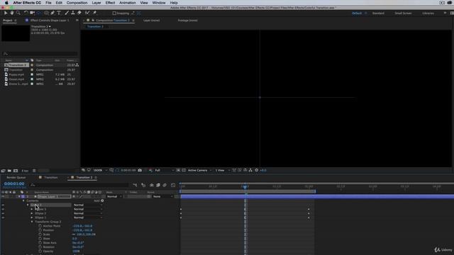Click the show channel color icon in viewer

tap(150, 170)
